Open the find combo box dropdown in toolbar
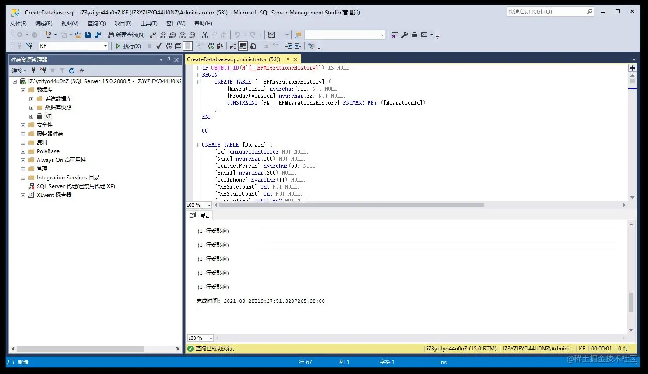This screenshot has width=648, height=374. (382, 35)
